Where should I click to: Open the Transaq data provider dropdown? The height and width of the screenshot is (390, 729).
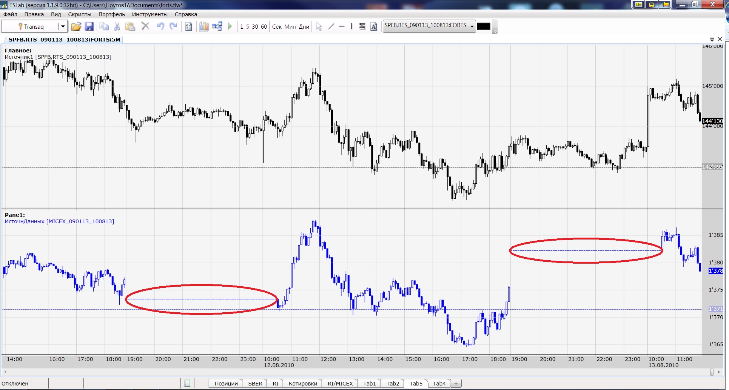click(x=63, y=26)
